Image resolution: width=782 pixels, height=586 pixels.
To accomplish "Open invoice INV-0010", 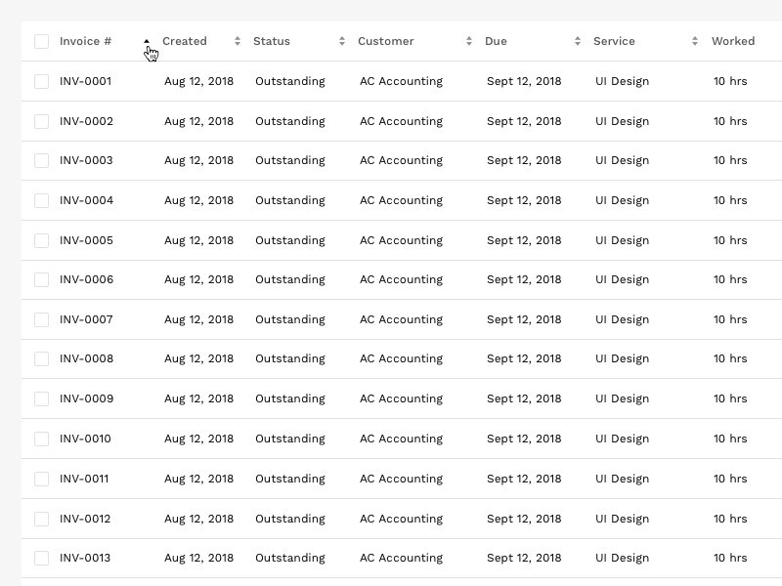I will tap(85, 439).
